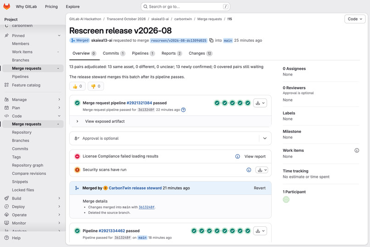Click the last stage status icon of pipeline #2921334462
The width and height of the screenshot is (370, 247).
point(248,231)
